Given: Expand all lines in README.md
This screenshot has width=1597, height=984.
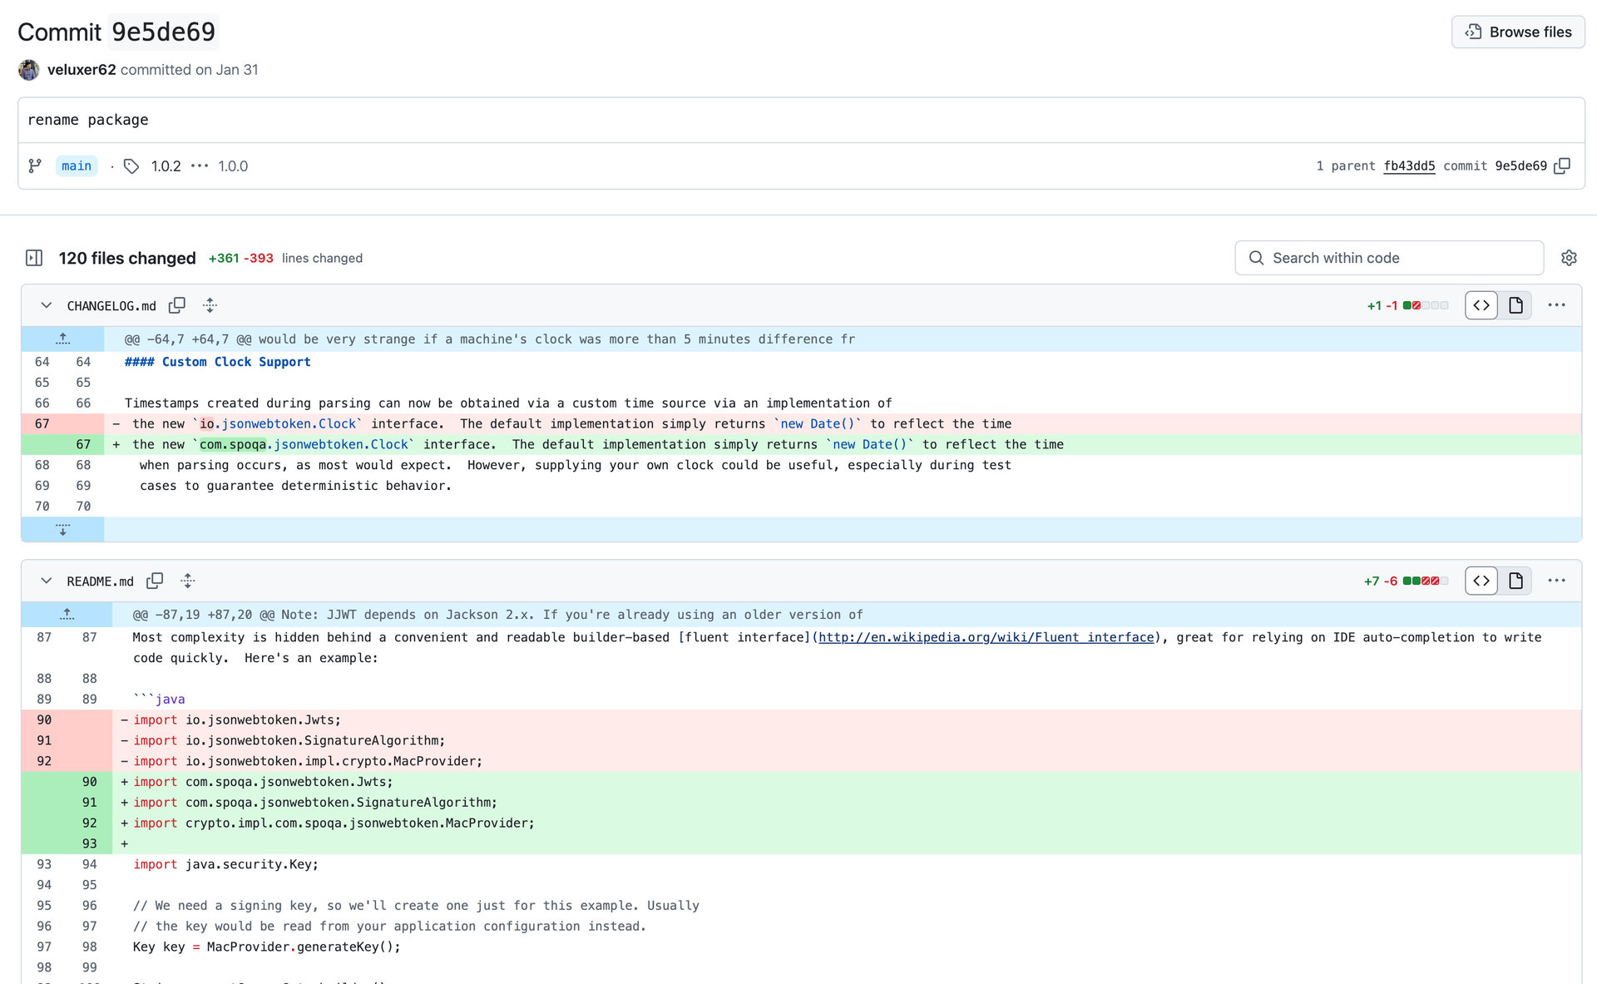Looking at the screenshot, I should point(188,581).
